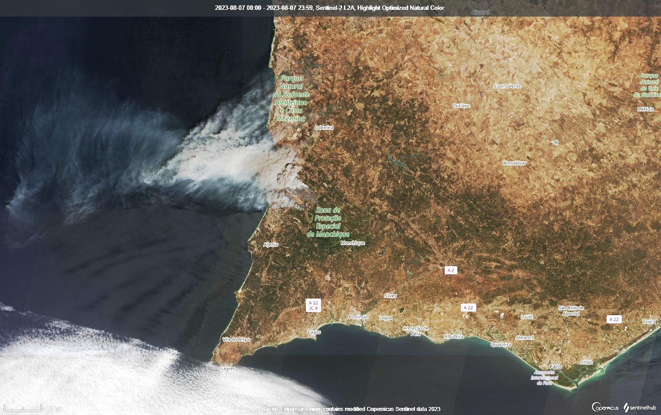Viewport: 661px width, 415px height.
Task: Select the Sentinel-2 L2A date title text
Action: pos(330,8)
